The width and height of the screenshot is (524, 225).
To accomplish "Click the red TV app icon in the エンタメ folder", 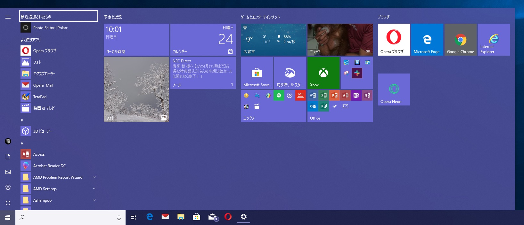I will pos(300,95).
